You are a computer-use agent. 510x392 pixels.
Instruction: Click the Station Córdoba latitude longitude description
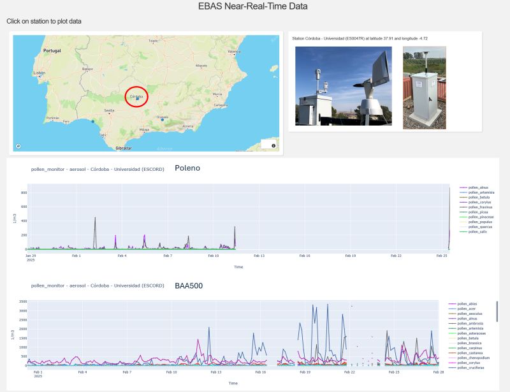click(x=360, y=38)
